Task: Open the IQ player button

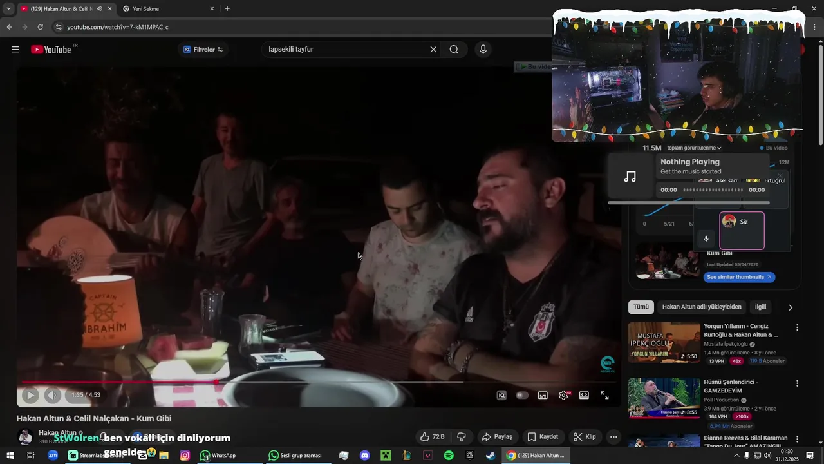Action: click(x=501, y=395)
